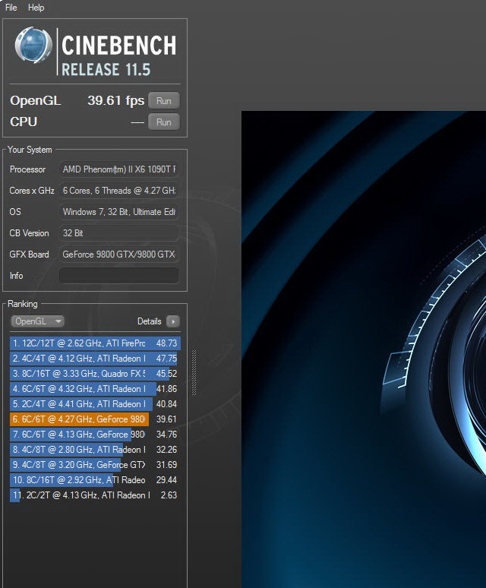The height and width of the screenshot is (588, 486).
Task: Select ranking row 7. 6C/6T @ 4.13 GHz
Action: 95,435
